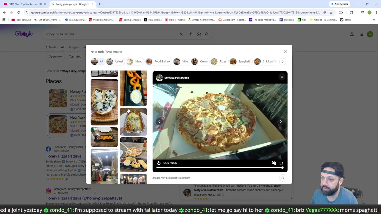Open Google account avatar M
Image resolution: width=381 pixels, height=214 pixels.
coord(370,34)
